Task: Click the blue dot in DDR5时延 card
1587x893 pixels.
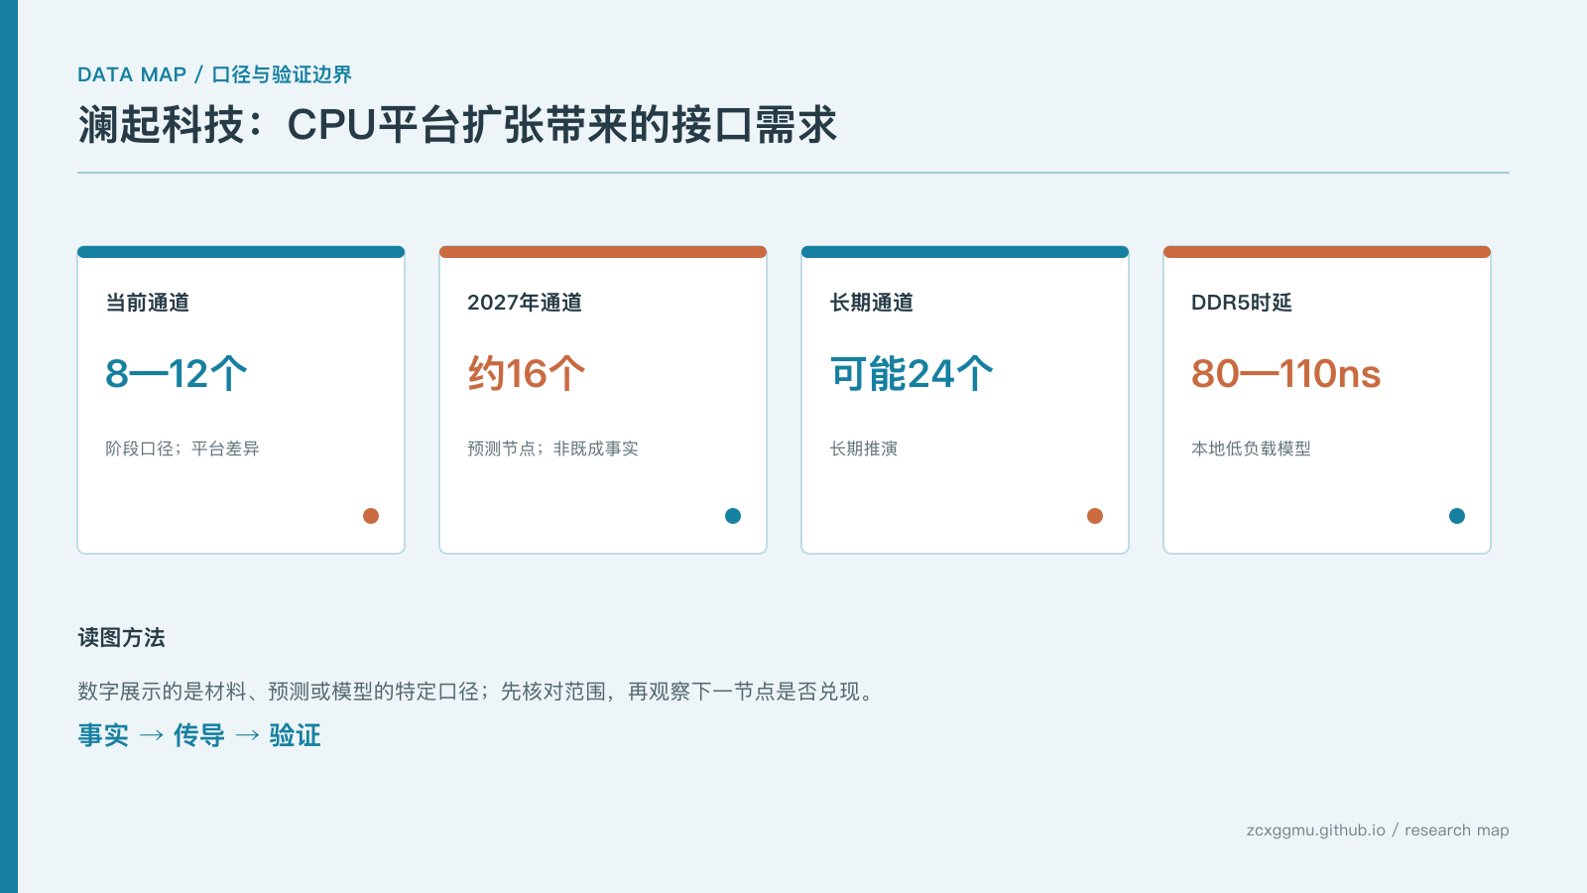Action: [x=1457, y=516]
